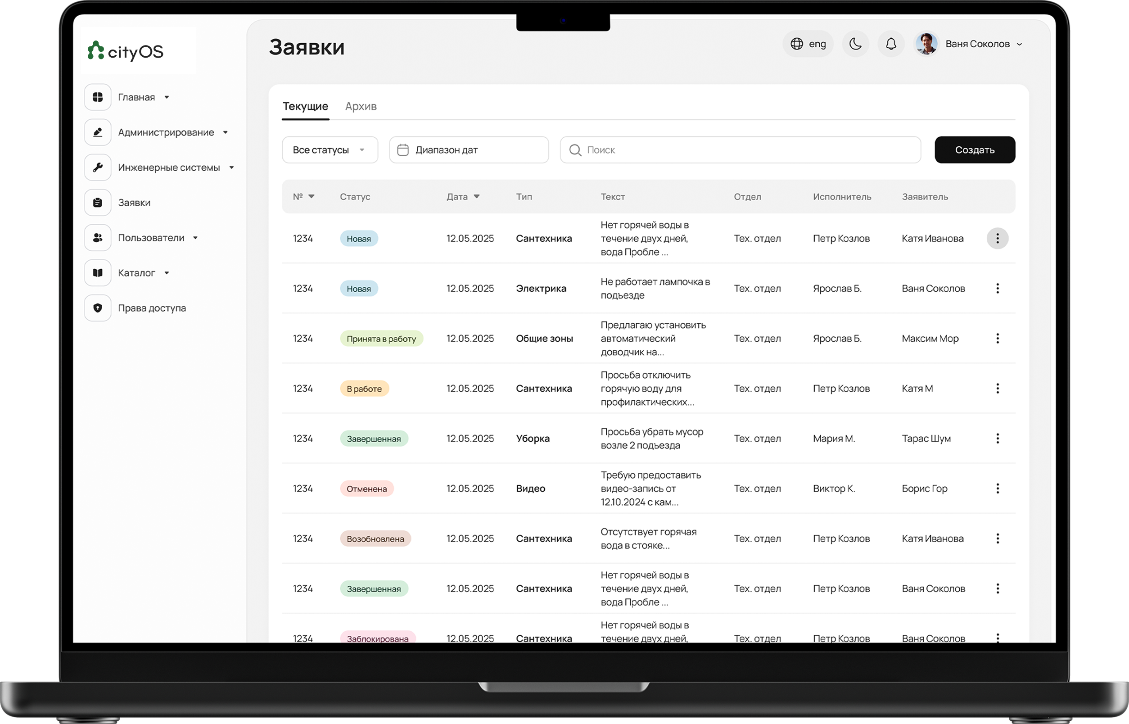Screen dimensions: 1129x724
Task: Expand the Пользователи submenu arrow
Action: (195, 238)
